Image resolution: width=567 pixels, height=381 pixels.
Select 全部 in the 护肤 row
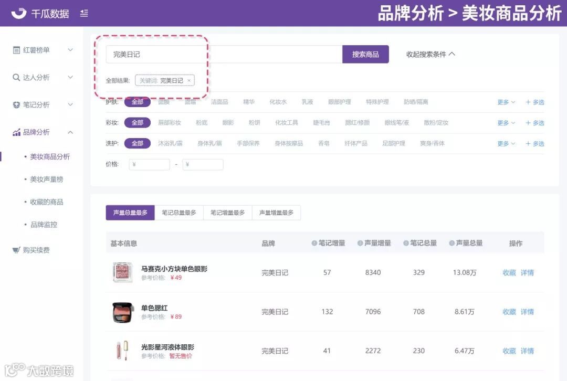[138, 102]
